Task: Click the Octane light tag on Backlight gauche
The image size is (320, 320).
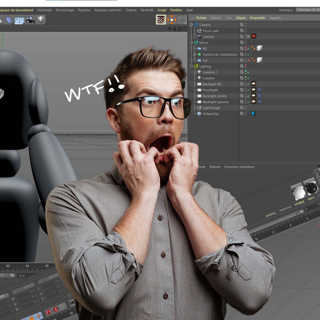Action: click(x=253, y=101)
